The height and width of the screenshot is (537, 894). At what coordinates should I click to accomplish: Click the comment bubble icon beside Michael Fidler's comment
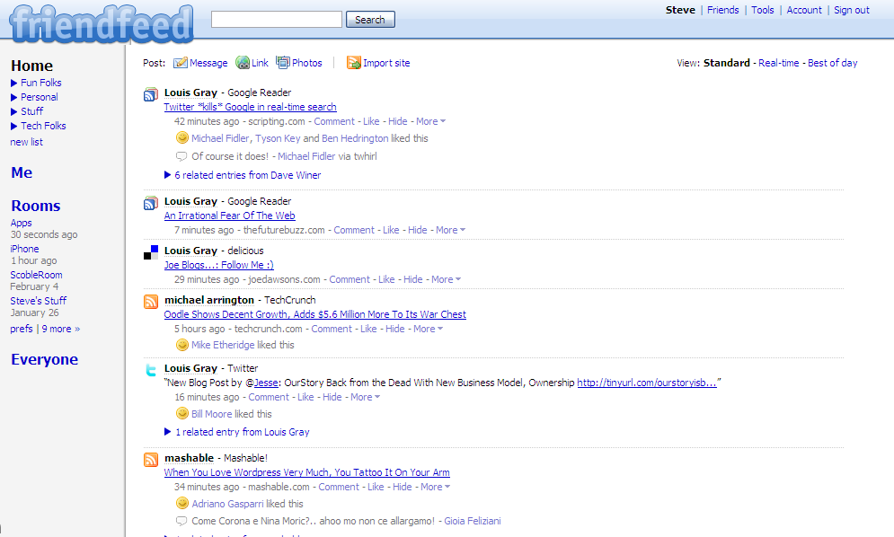click(x=182, y=155)
